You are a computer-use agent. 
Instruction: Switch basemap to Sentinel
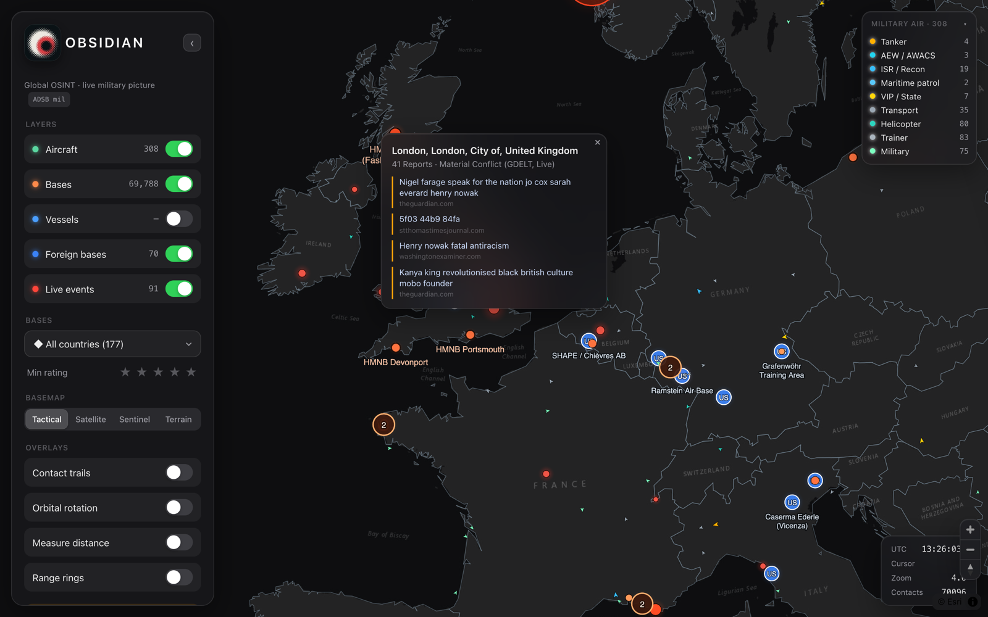[x=135, y=420]
